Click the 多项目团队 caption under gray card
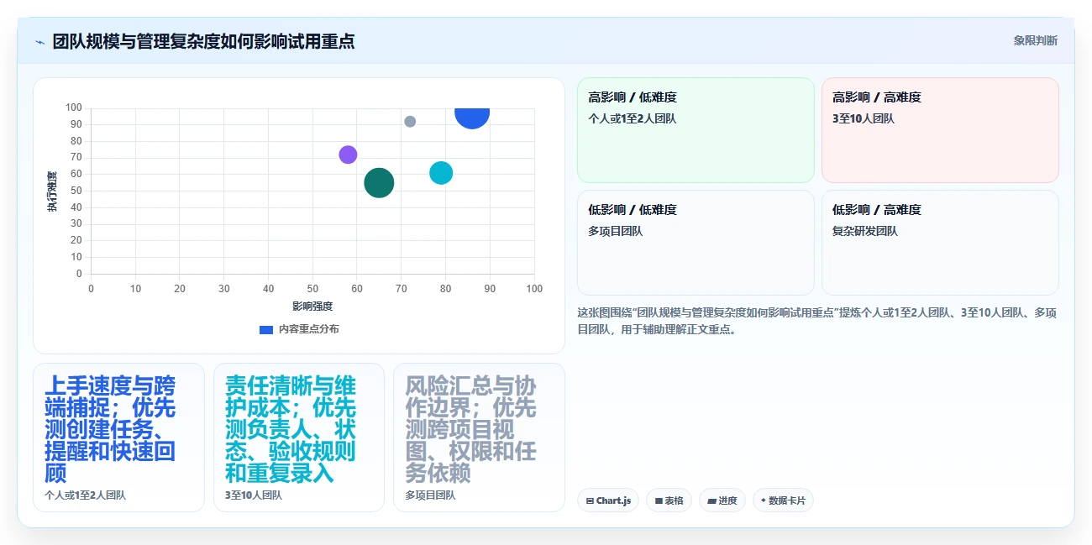 click(430, 495)
